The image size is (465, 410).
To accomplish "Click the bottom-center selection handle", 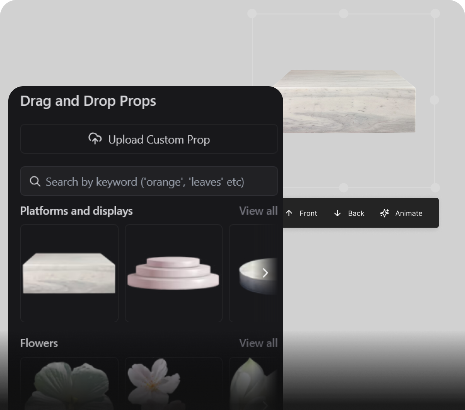I will 343,187.
